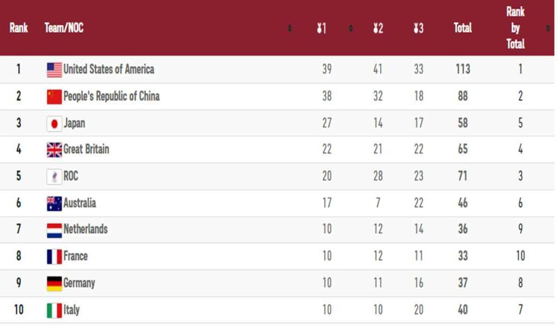Open the United States of America team link
This screenshot has width=558, height=325.
tap(108, 69)
